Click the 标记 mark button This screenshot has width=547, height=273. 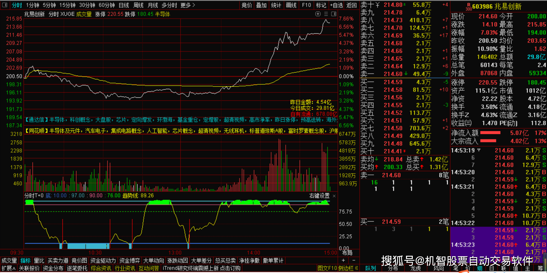click(x=321, y=5)
